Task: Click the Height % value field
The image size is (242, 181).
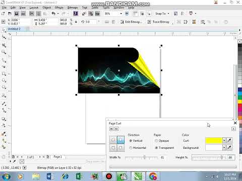Action: pos(230,157)
